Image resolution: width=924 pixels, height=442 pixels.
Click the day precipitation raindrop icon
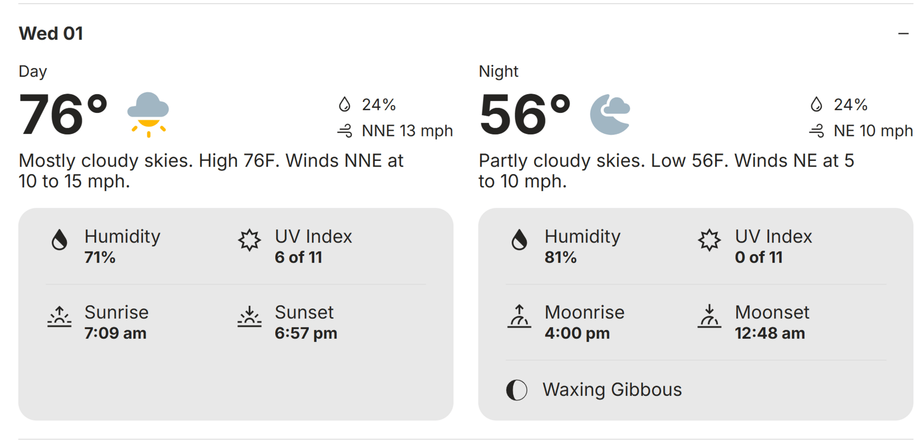tap(345, 104)
